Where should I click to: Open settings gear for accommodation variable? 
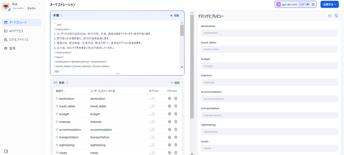(169, 130)
